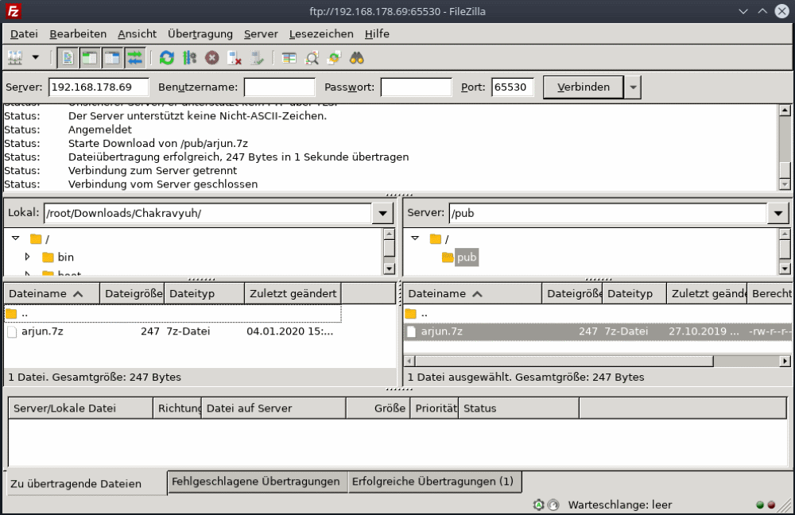Click the cancel current operation icon
This screenshot has width=795, height=515.
tap(211, 57)
